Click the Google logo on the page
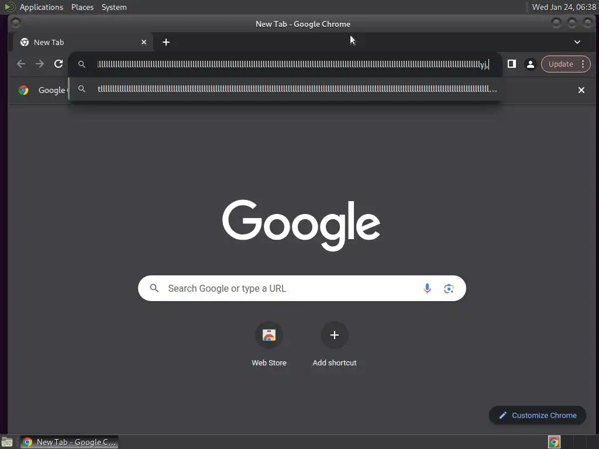The image size is (599, 449). click(x=301, y=225)
